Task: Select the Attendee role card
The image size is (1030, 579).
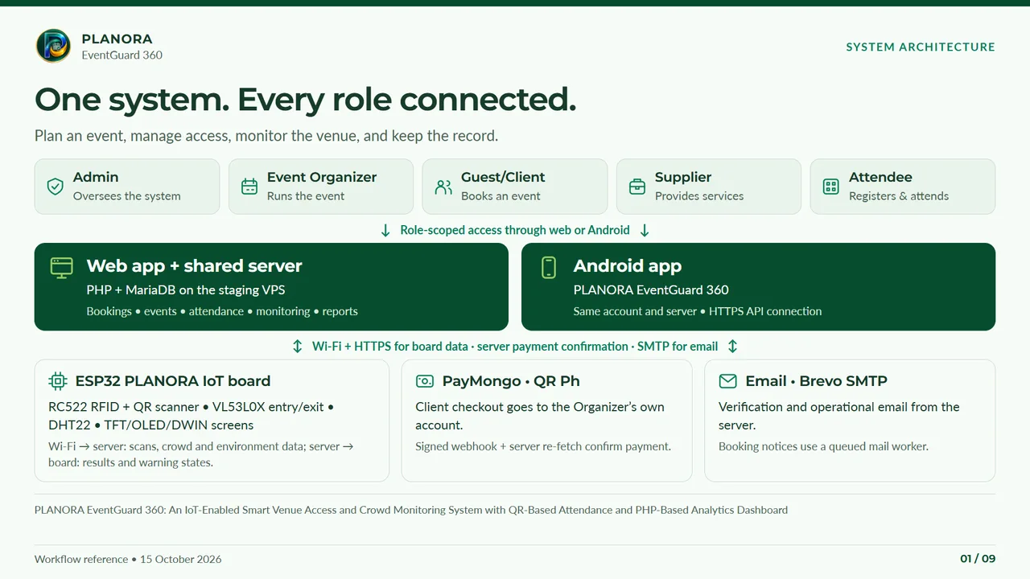Action: click(x=903, y=187)
